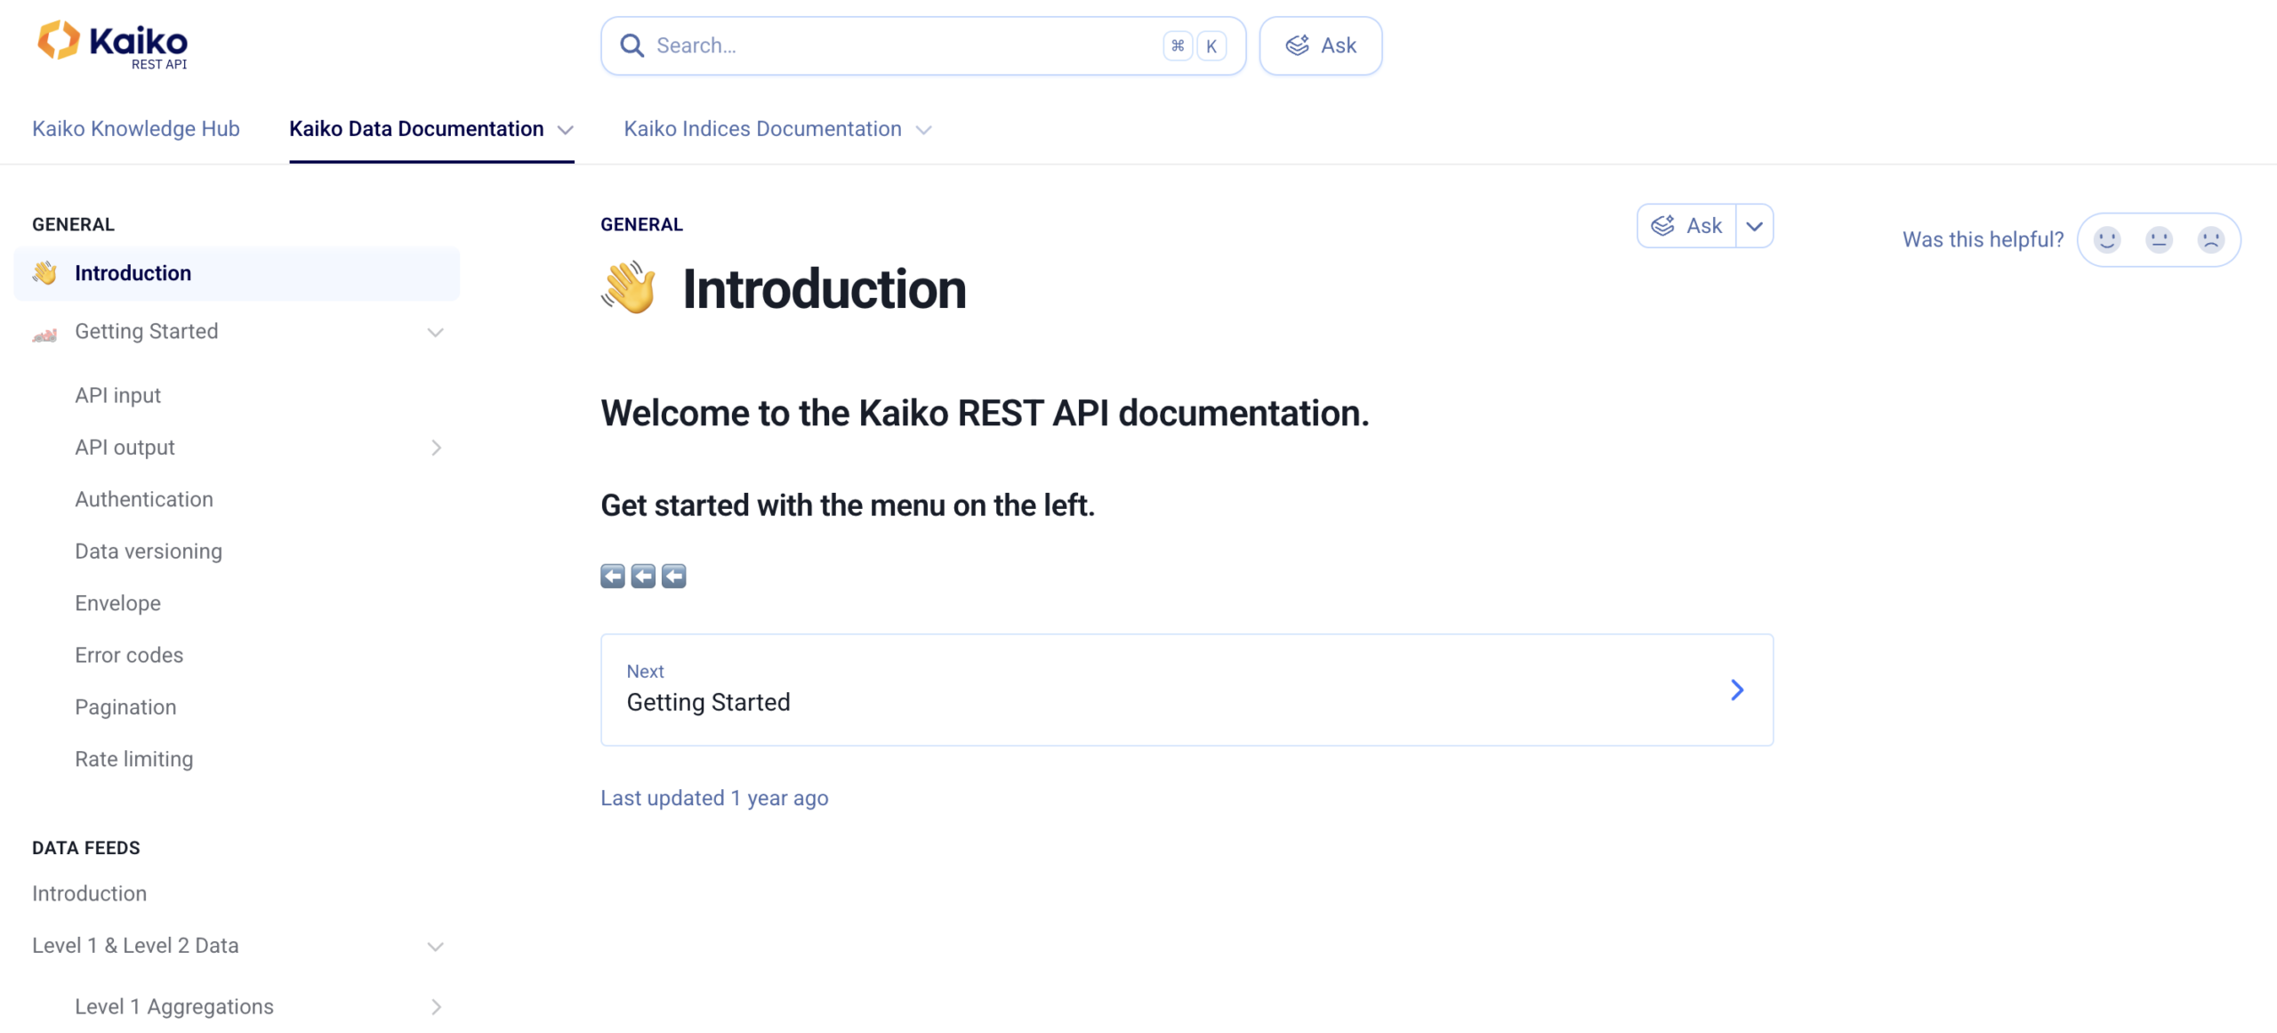Click the happy face feedback icon

tap(2106, 239)
